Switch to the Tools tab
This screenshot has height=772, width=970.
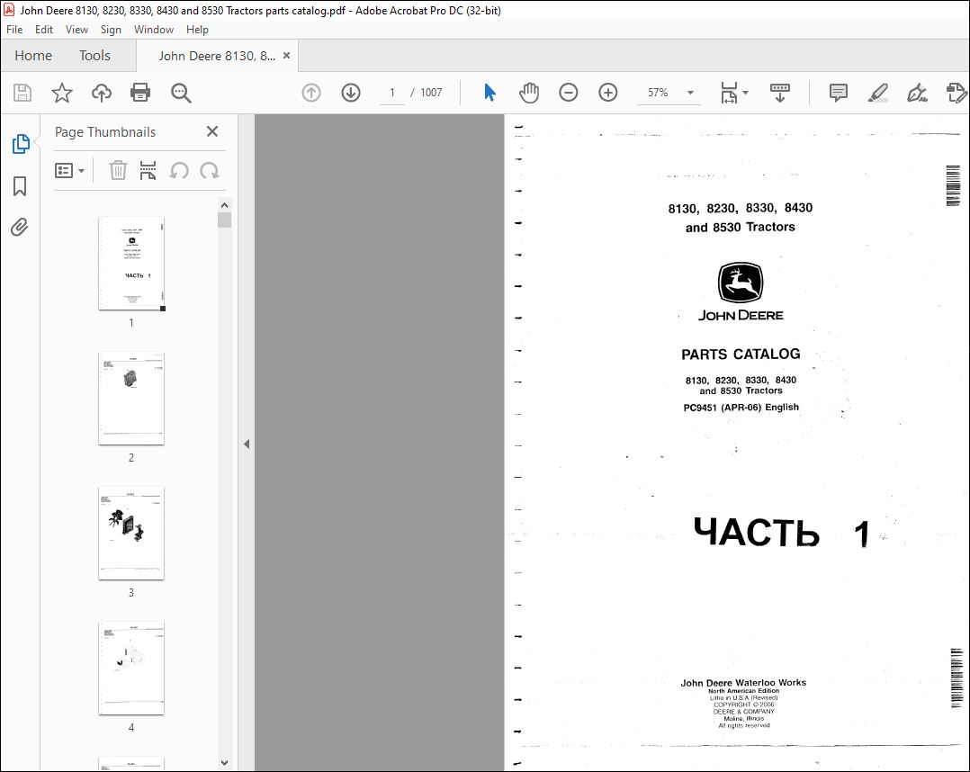pyautogui.click(x=94, y=56)
